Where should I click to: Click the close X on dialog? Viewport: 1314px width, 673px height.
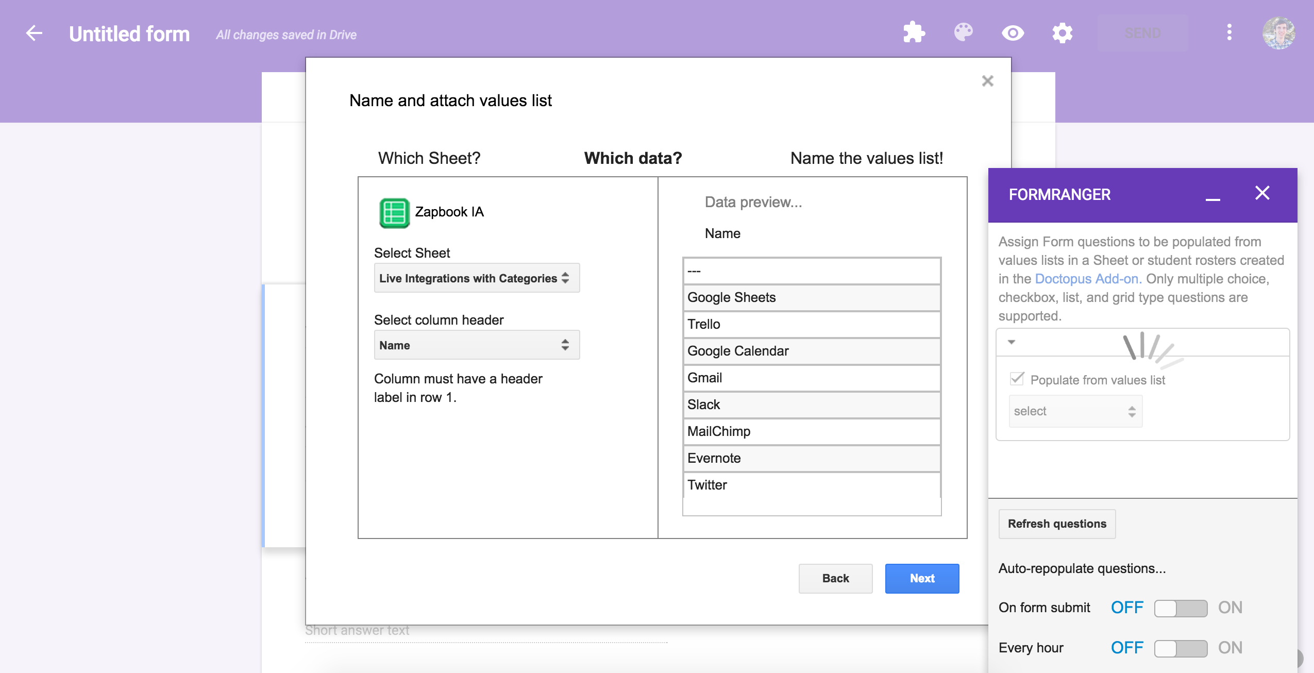987,81
